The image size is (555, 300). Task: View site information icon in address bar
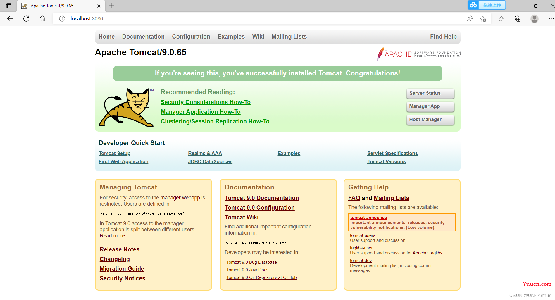pos(62,19)
